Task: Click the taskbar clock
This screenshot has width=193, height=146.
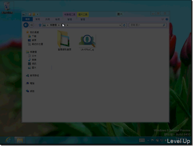Action: pyautogui.click(x=181, y=140)
